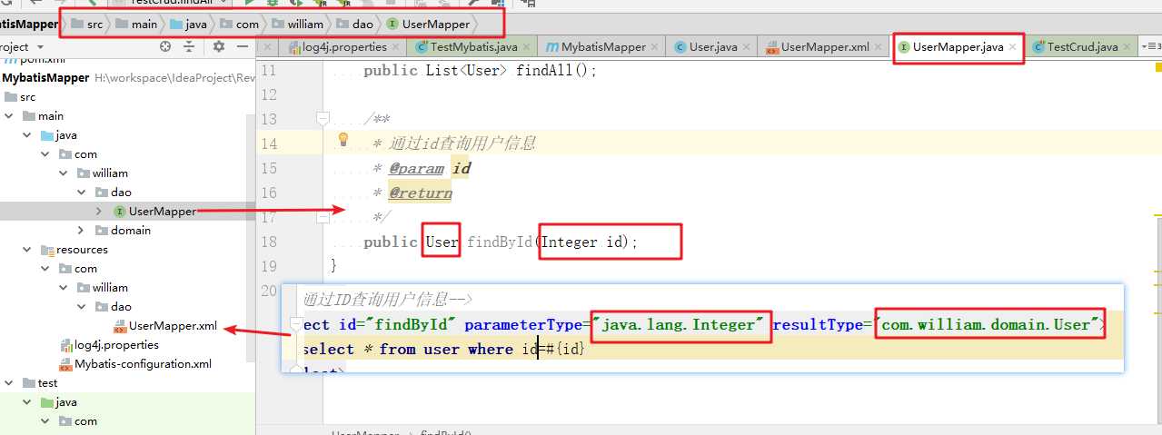The image size is (1162, 435).
Task: Click william in the navigation breadcrumb bar
Action: pos(304,24)
